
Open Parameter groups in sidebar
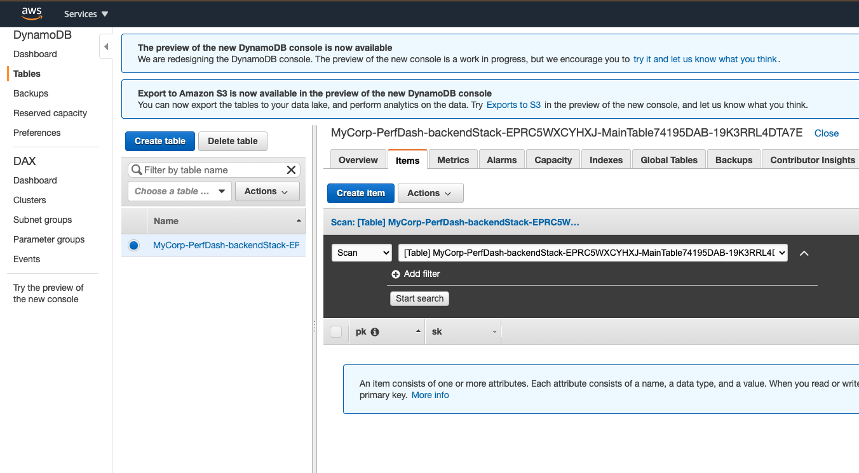pos(49,239)
